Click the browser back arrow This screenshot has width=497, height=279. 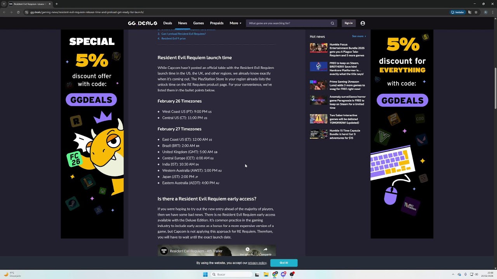point(4,12)
